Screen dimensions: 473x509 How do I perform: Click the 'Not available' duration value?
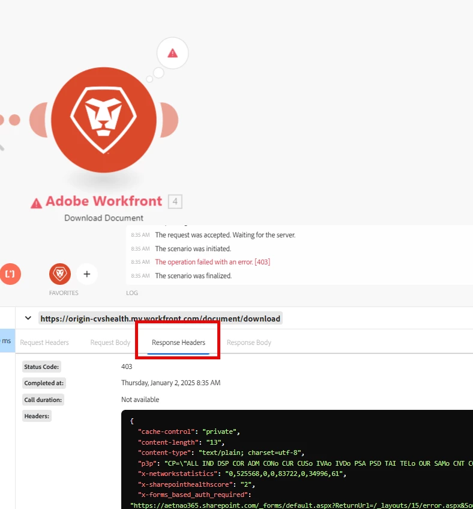(x=140, y=400)
